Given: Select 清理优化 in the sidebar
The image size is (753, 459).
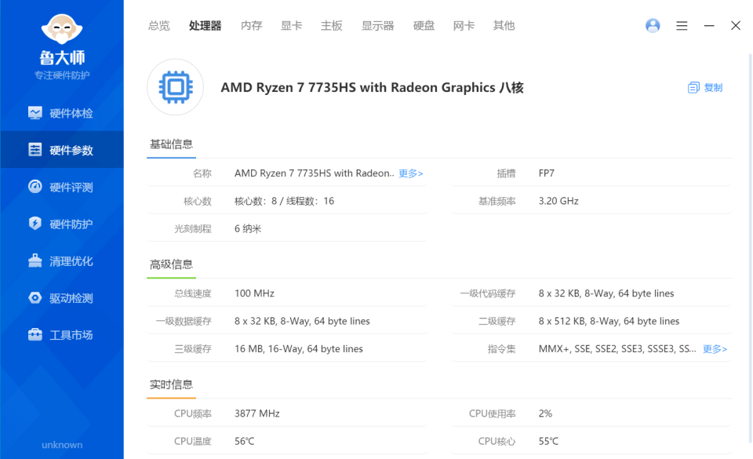Looking at the screenshot, I should (x=71, y=261).
